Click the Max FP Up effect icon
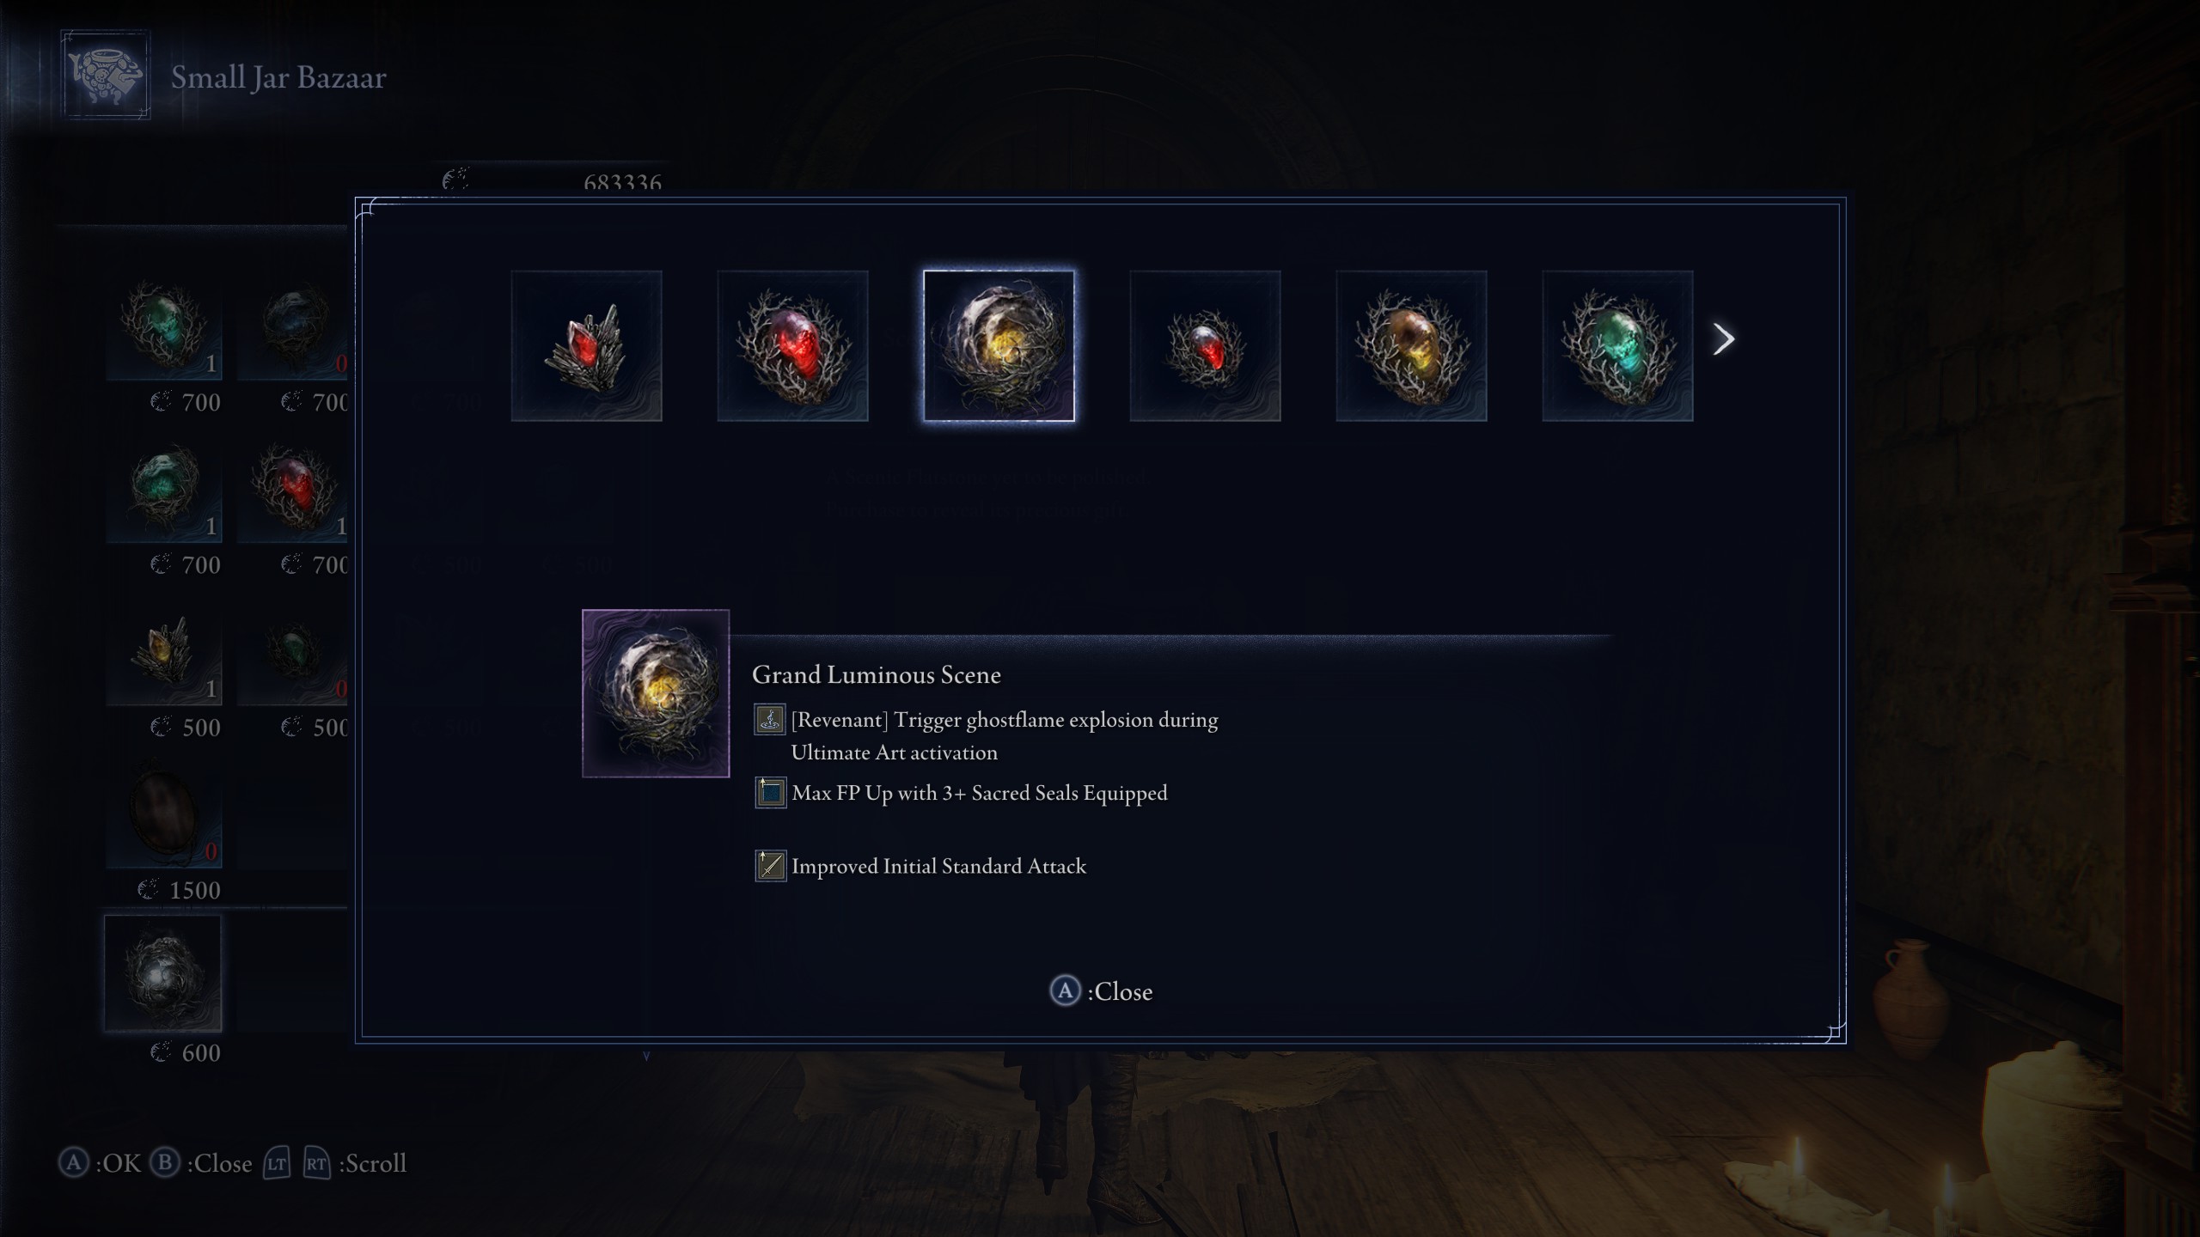This screenshot has width=2200, height=1237. click(x=770, y=793)
